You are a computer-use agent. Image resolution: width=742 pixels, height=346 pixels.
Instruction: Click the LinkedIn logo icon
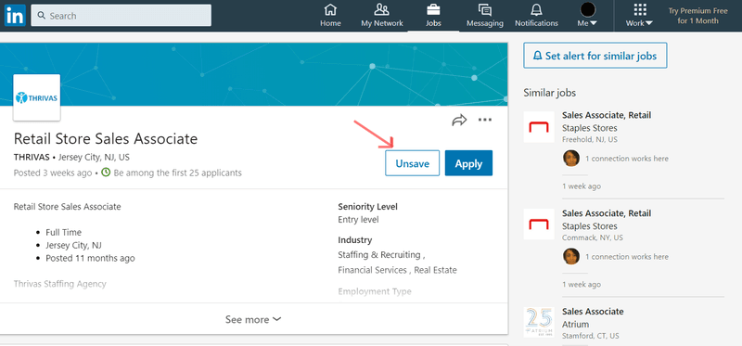tap(15, 16)
